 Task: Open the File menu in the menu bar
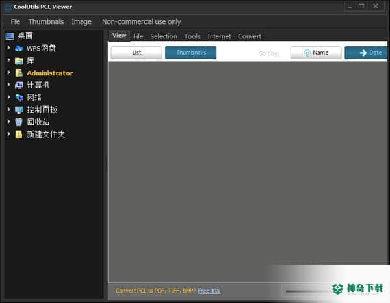(x=15, y=21)
